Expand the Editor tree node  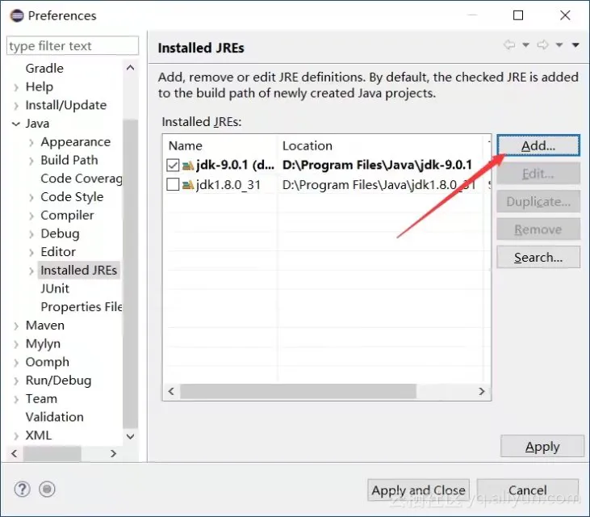tap(31, 252)
